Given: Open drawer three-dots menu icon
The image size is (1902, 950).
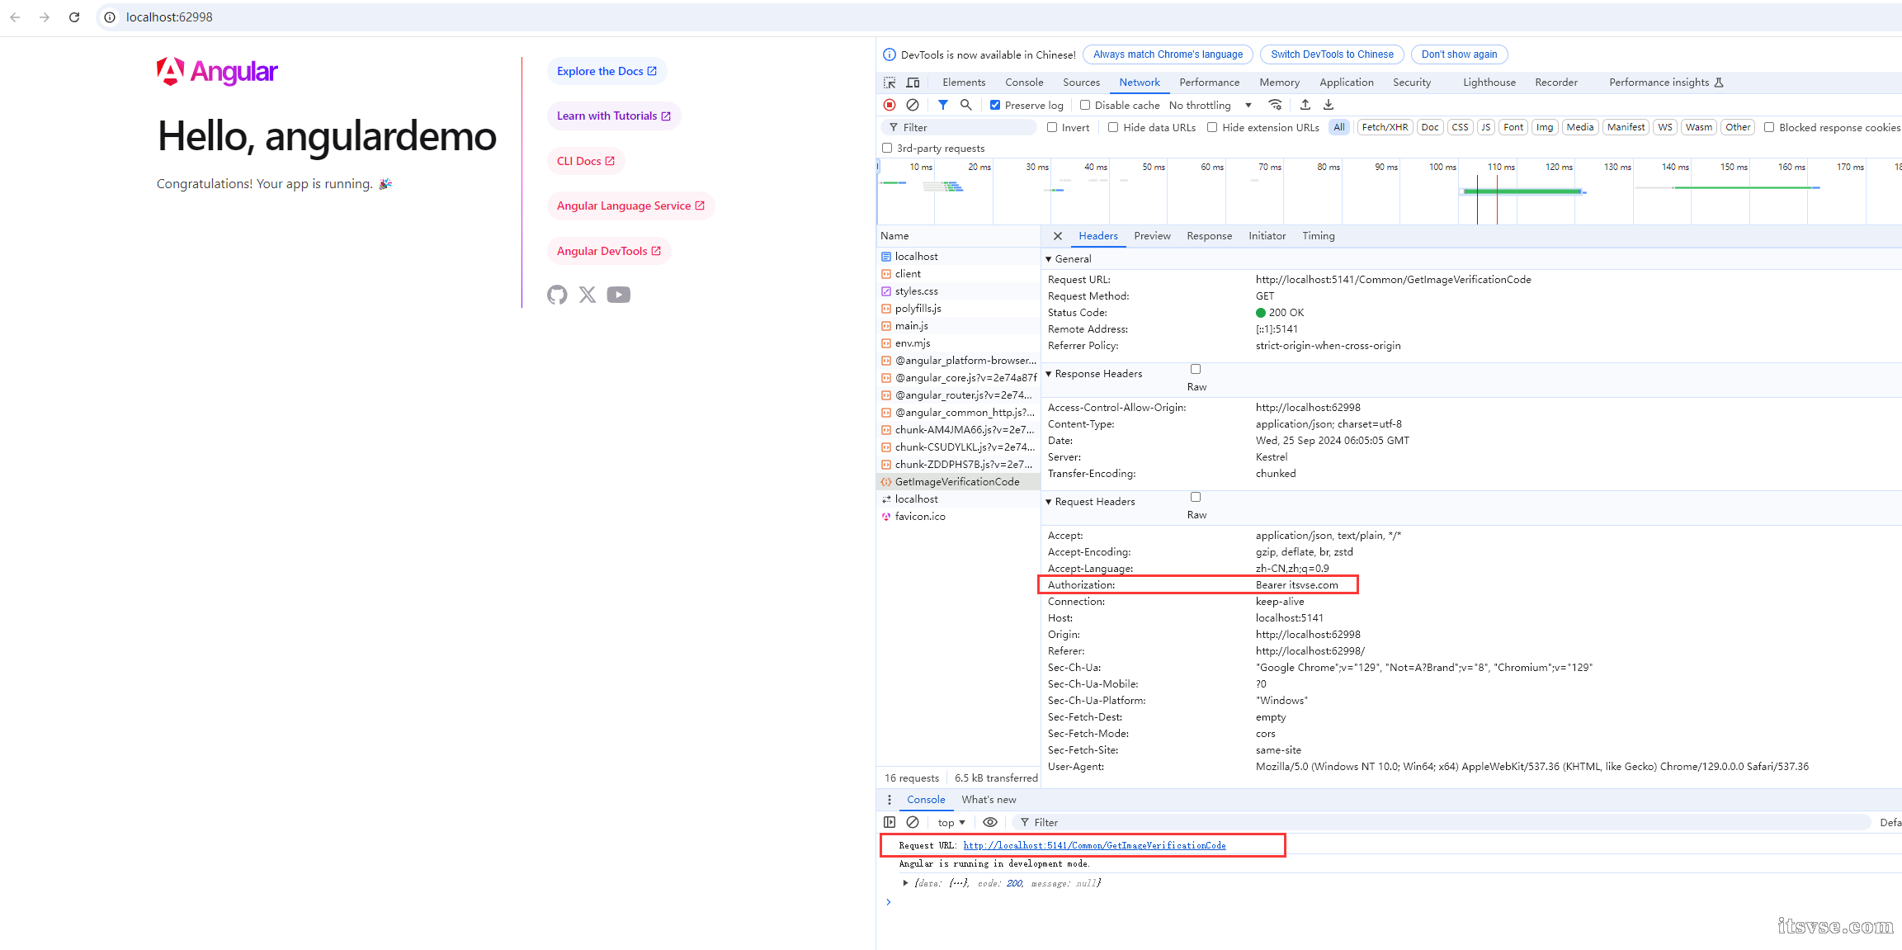Looking at the screenshot, I should pos(890,800).
